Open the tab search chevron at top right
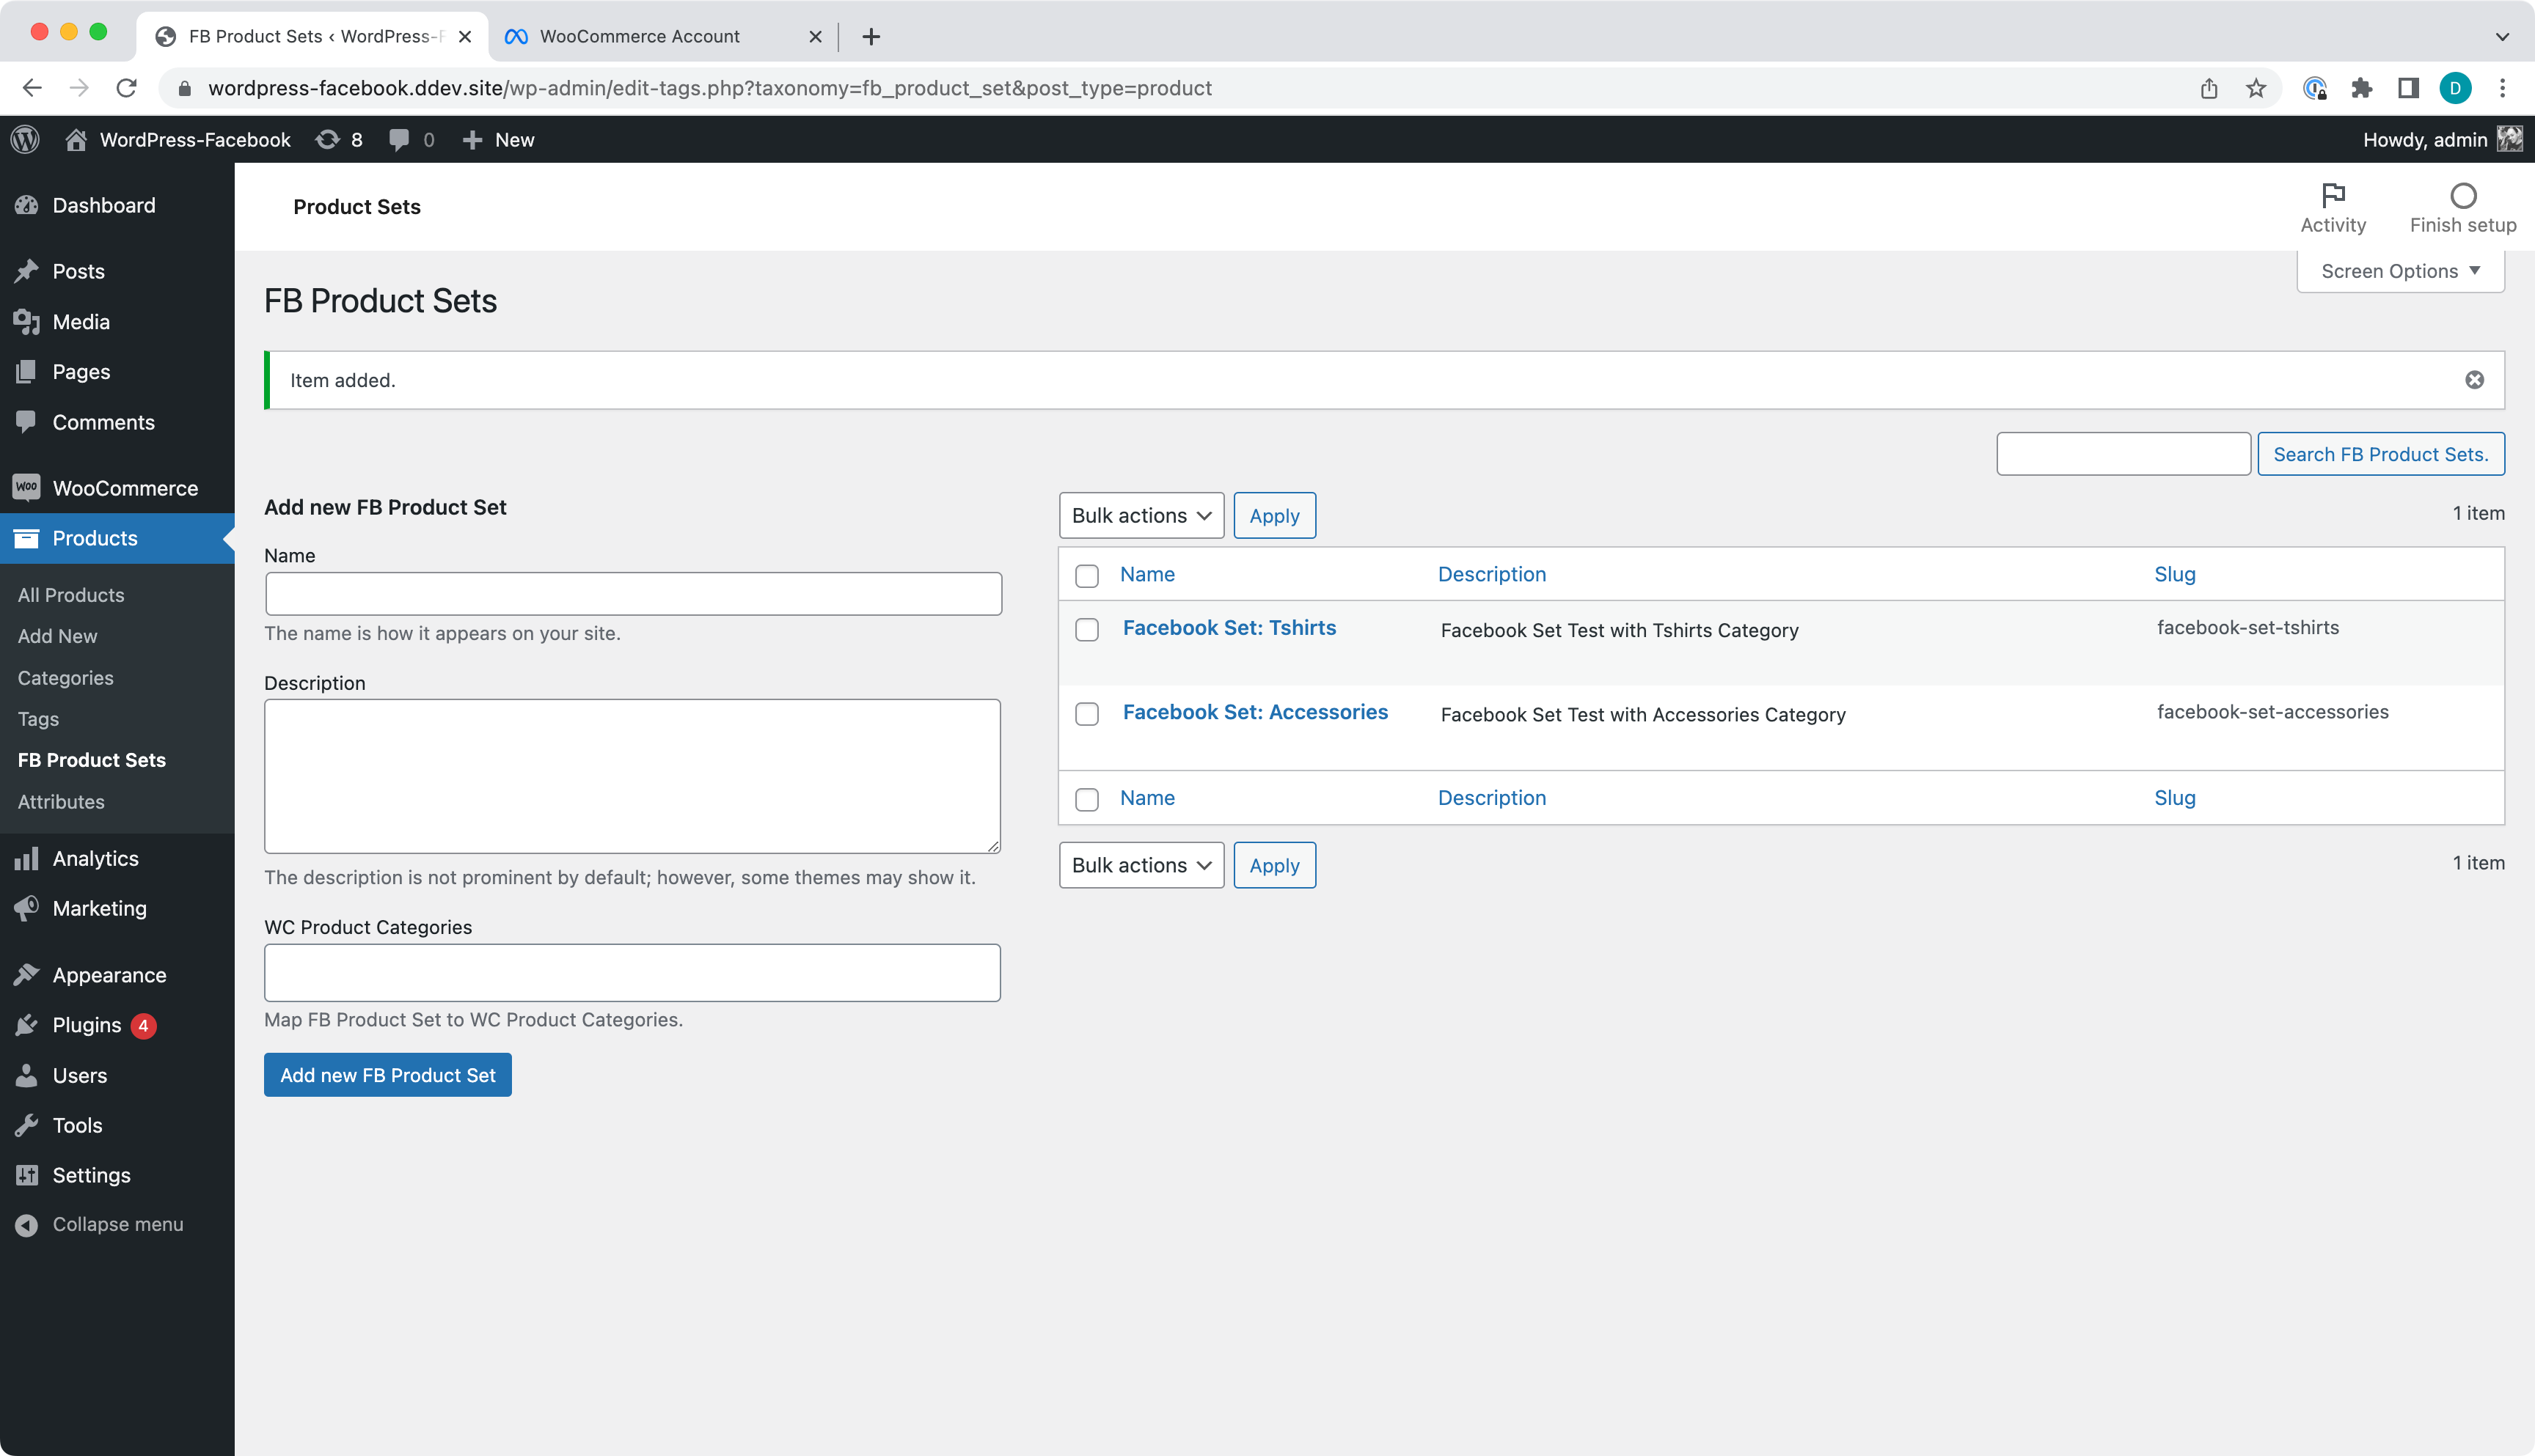 pyautogui.click(x=2502, y=37)
